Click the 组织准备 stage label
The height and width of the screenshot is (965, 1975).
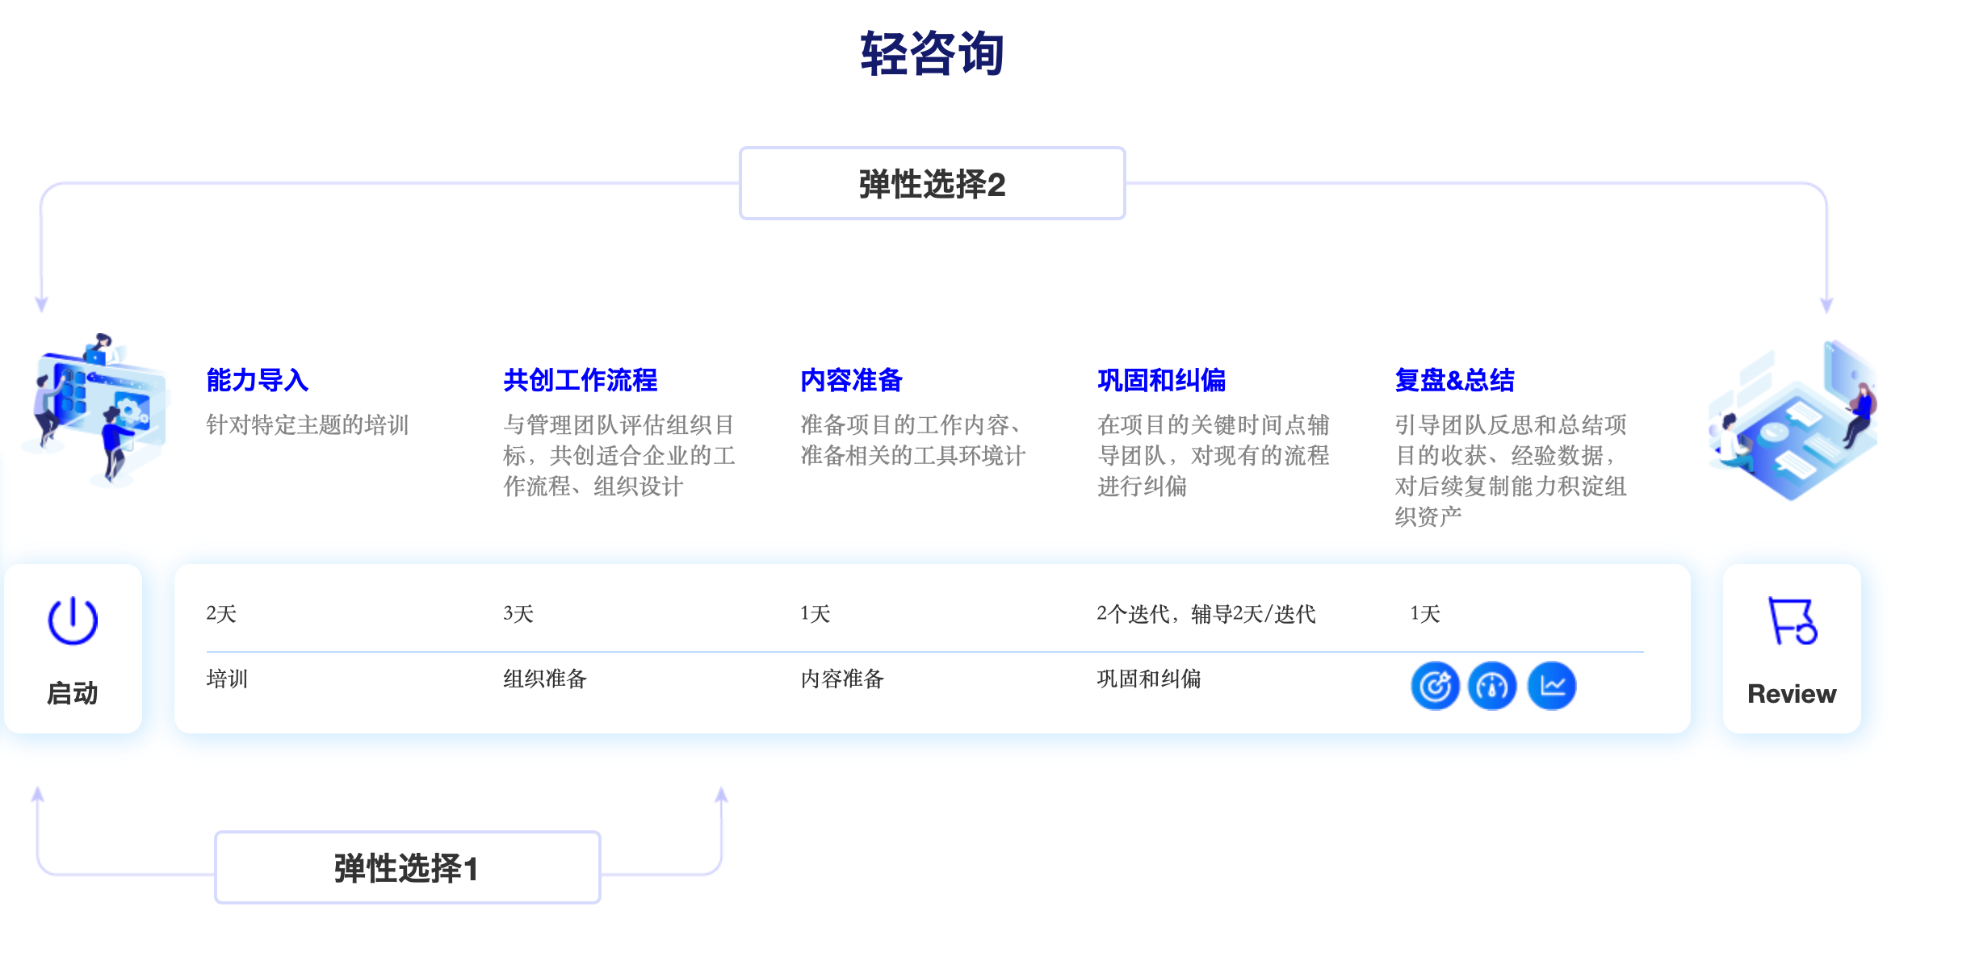coord(544,679)
